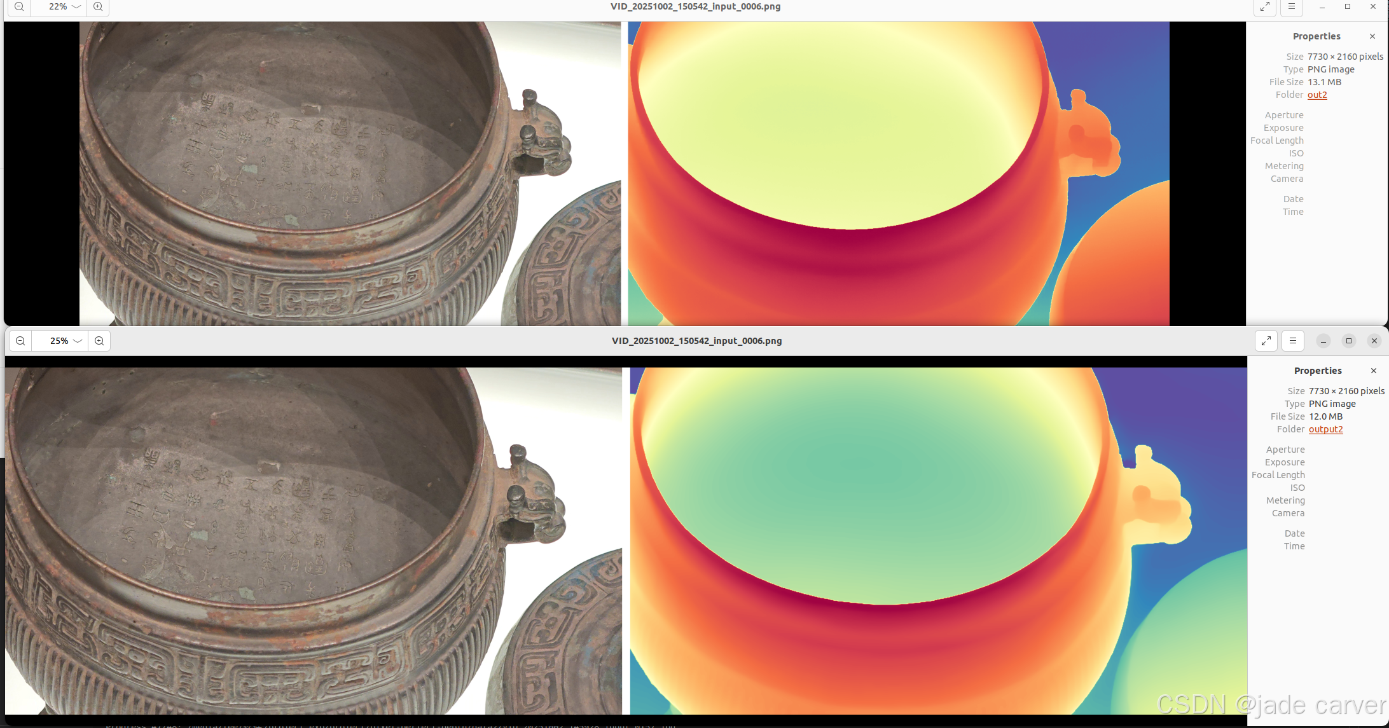Image resolution: width=1389 pixels, height=728 pixels.
Task: Zoom out in the top viewer window
Action: pos(20,7)
